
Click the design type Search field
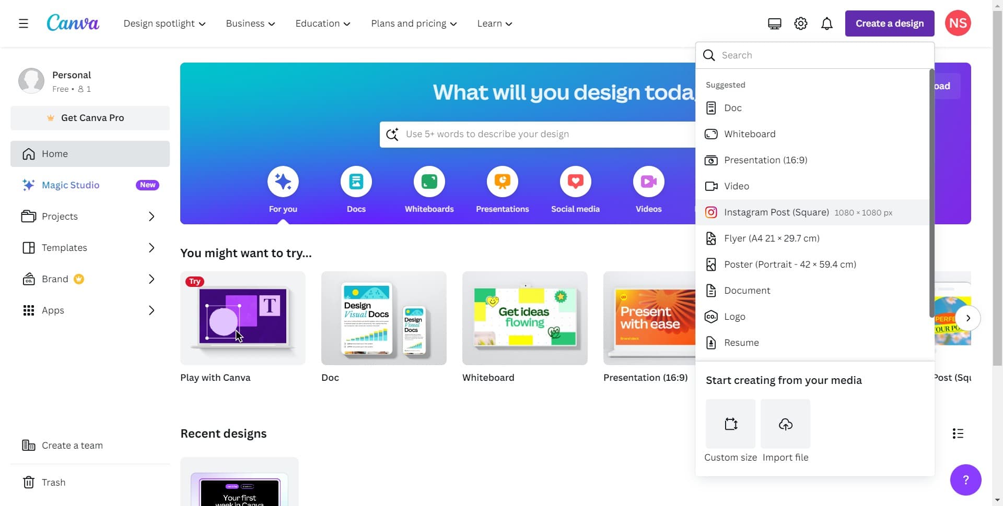coord(815,55)
